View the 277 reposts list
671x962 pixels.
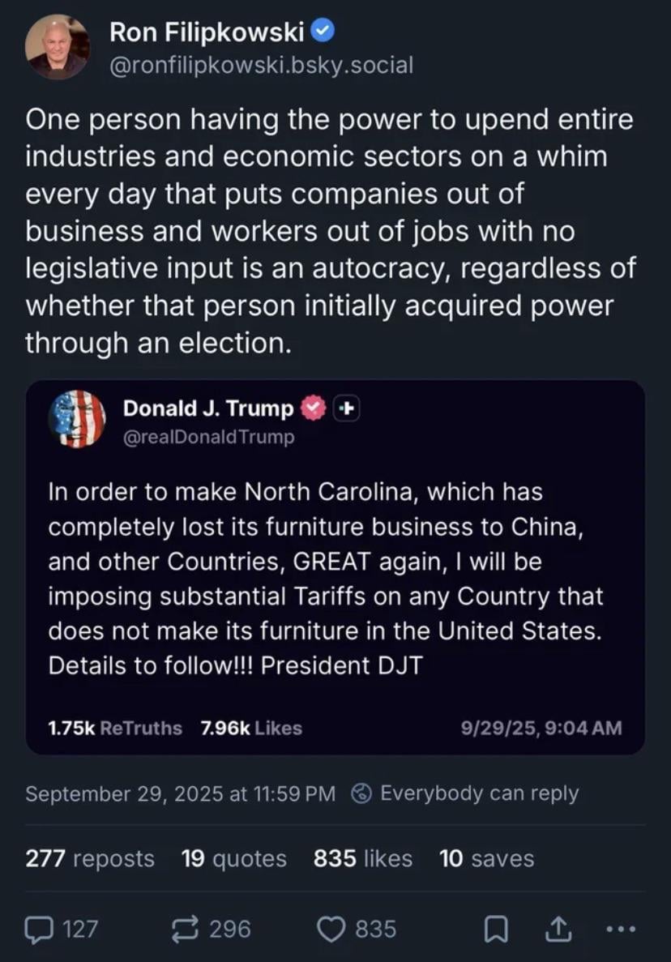[x=89, y=858]
